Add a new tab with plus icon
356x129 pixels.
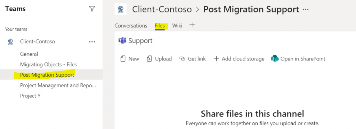[192, 25]
